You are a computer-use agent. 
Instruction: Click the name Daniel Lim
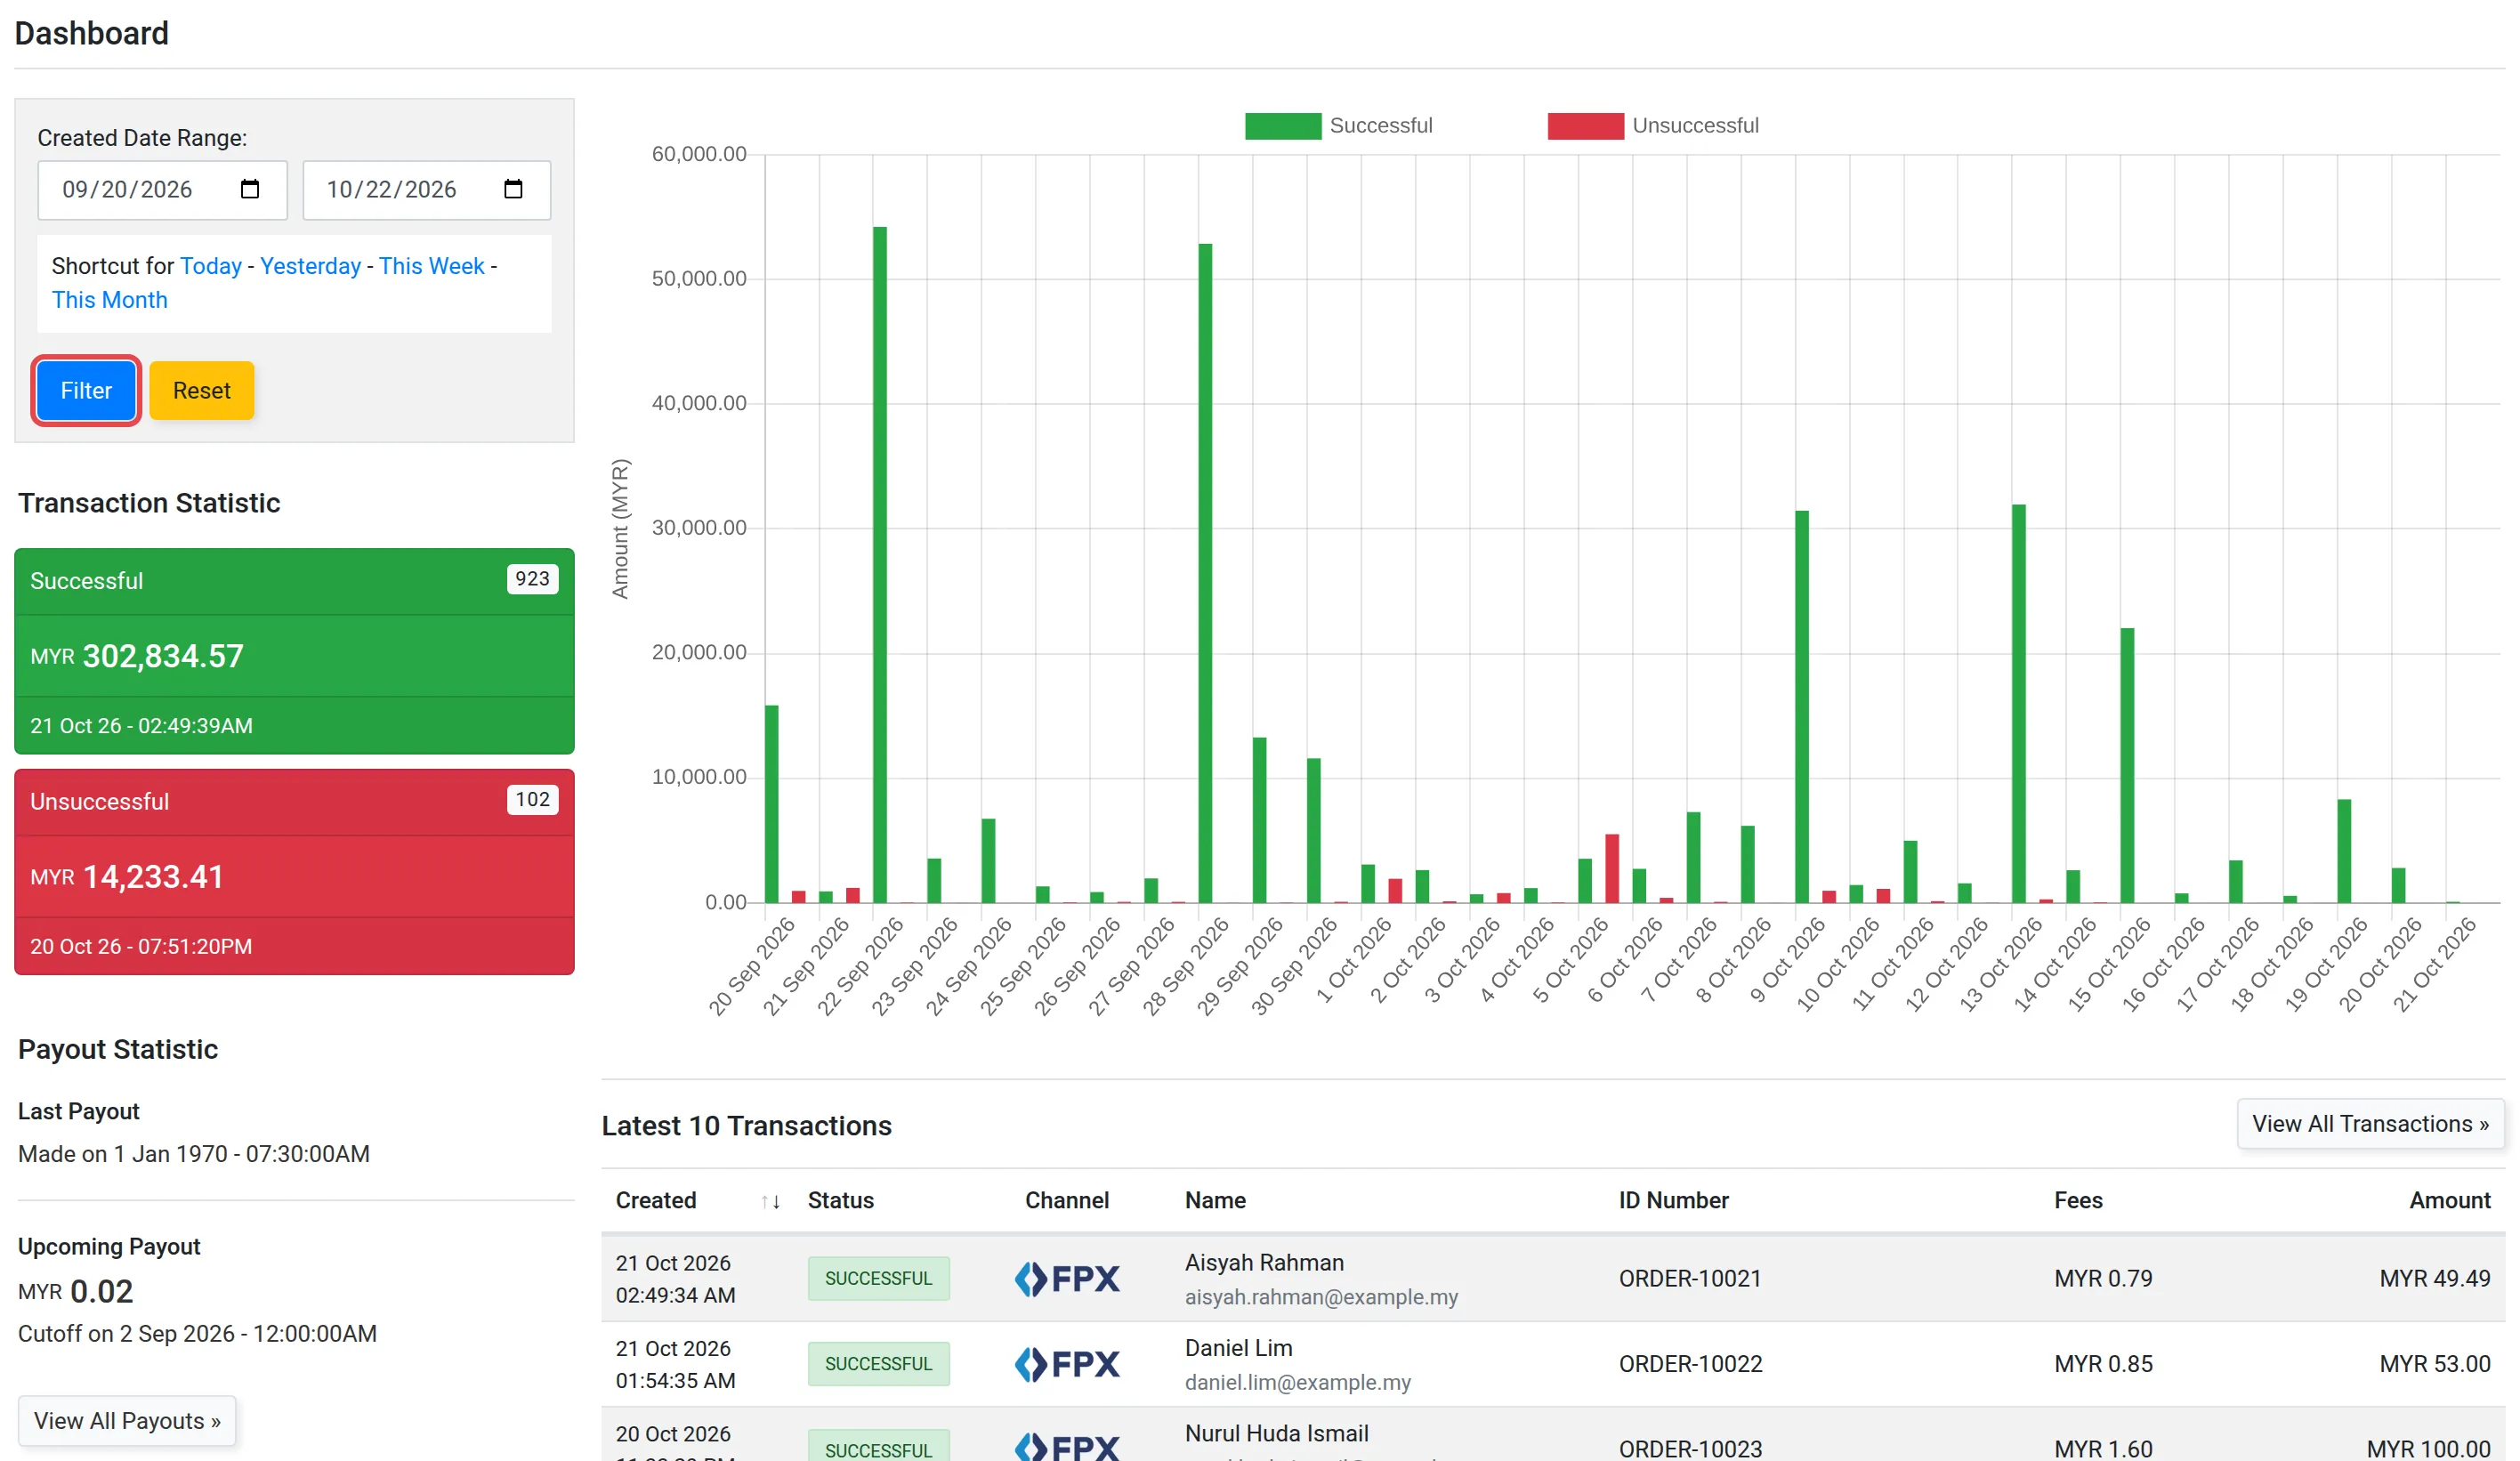click(1238, 1348)
